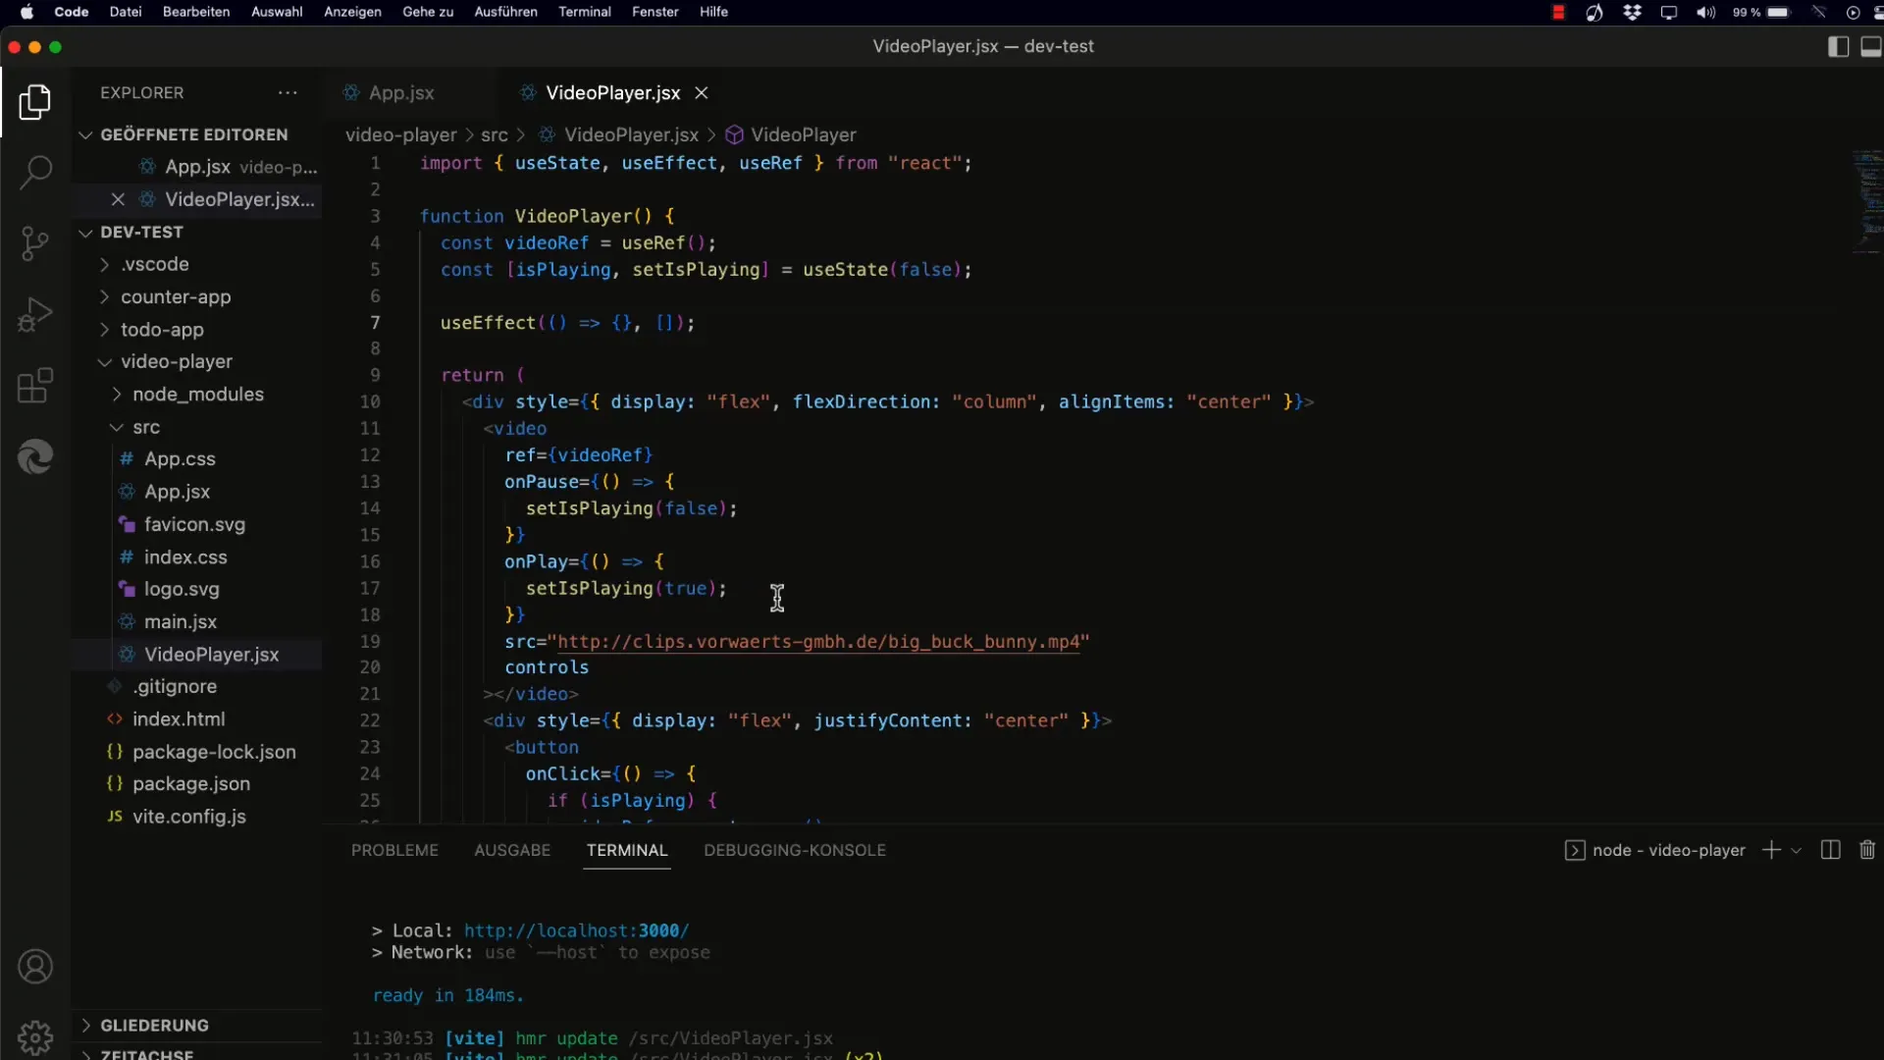
Task: Open the Bearbeiten menu
Action: point(196,12)
